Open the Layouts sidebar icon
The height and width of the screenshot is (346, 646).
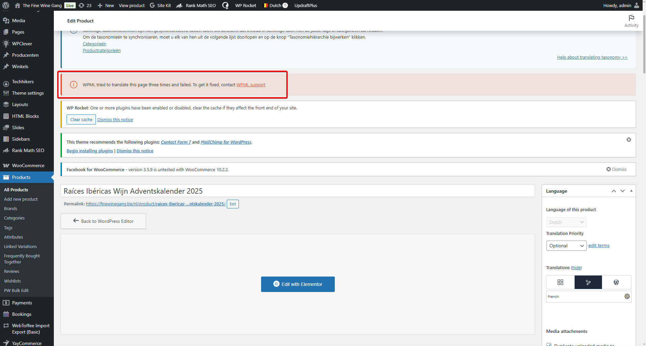tap(6, 105)
